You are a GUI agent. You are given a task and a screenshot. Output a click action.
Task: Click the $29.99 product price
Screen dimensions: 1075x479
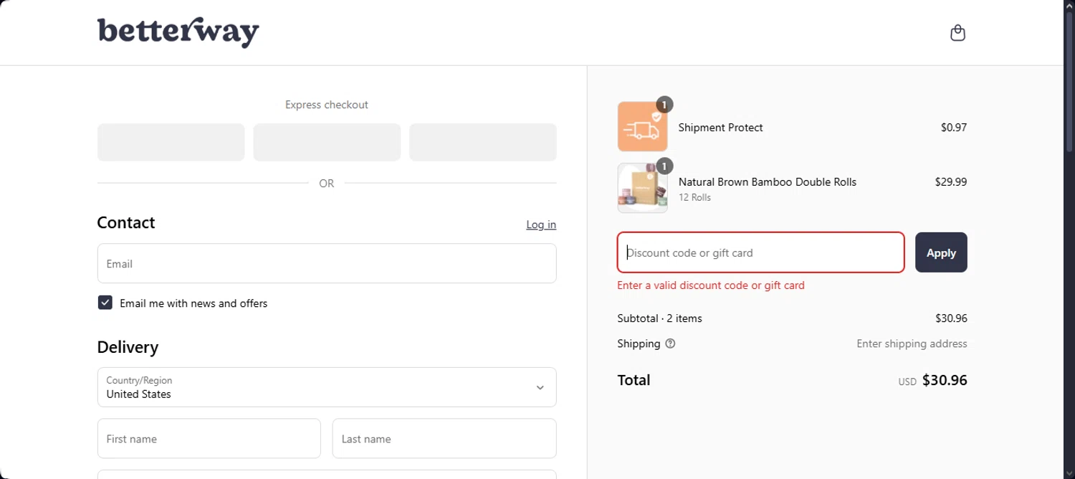951,182
